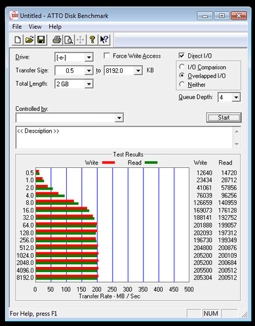Image resolution: width=255 pixels, height=326 pixels.
Task: Open the View menu
Action: point(35,27)
